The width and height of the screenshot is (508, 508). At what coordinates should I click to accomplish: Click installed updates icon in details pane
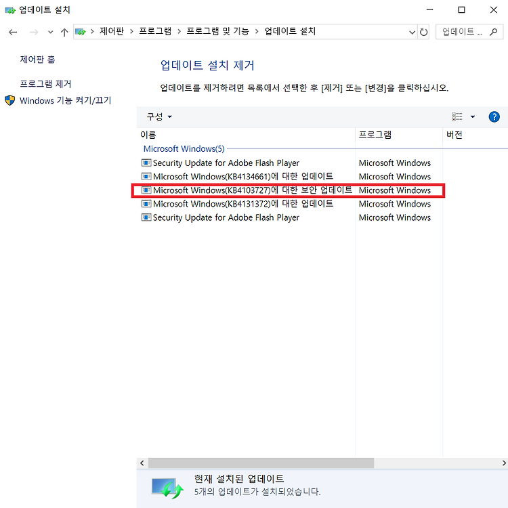[167, 488]
